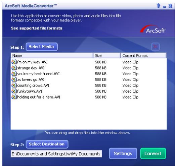Sort files by the Size column header
Image resolution: width=175 pixels, height=166 pixels.
107,55
